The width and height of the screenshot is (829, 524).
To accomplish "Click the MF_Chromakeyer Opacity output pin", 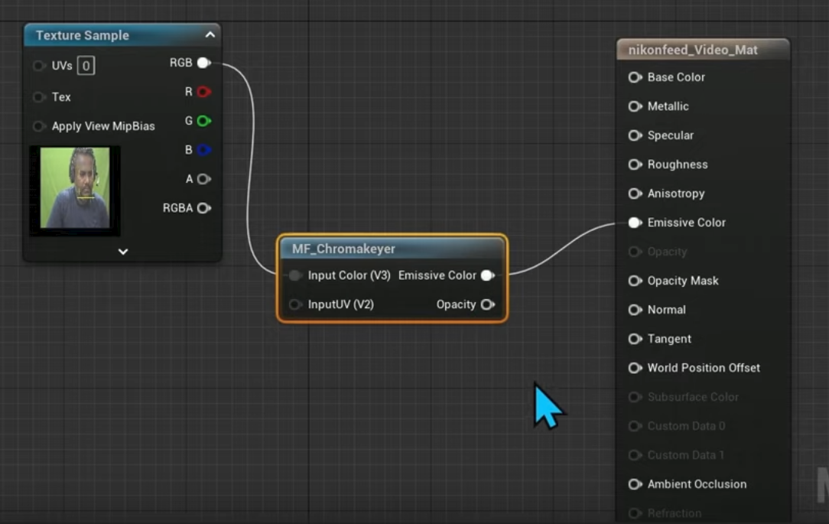I will pyautogui.click(x=487, y=304).
